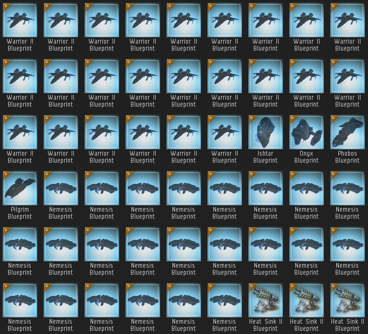This screenshot has height=334, width=368.
Task: Click the Tech II corner badge on Onyx Blueprint
Action: click(293, 118)
